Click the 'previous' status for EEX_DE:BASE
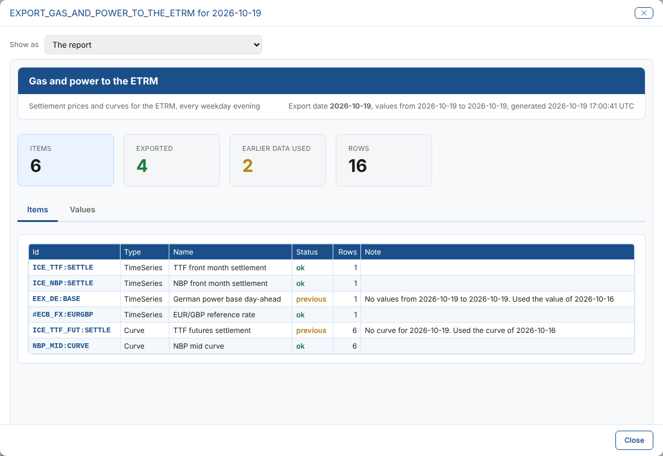663x456 pixels. click(311, 299)
